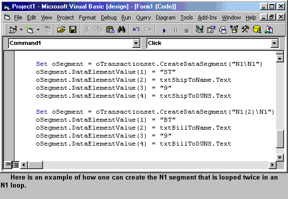
Task: Click the code text "ST"
Action: [168, 72]
